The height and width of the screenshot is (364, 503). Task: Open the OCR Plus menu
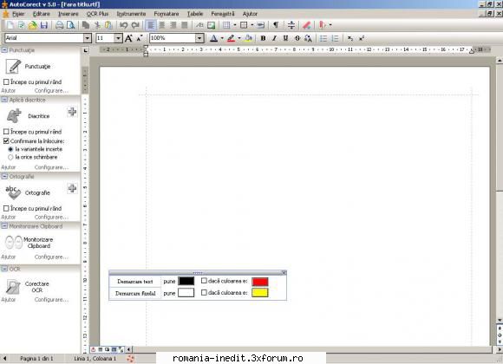coord(97,14)
